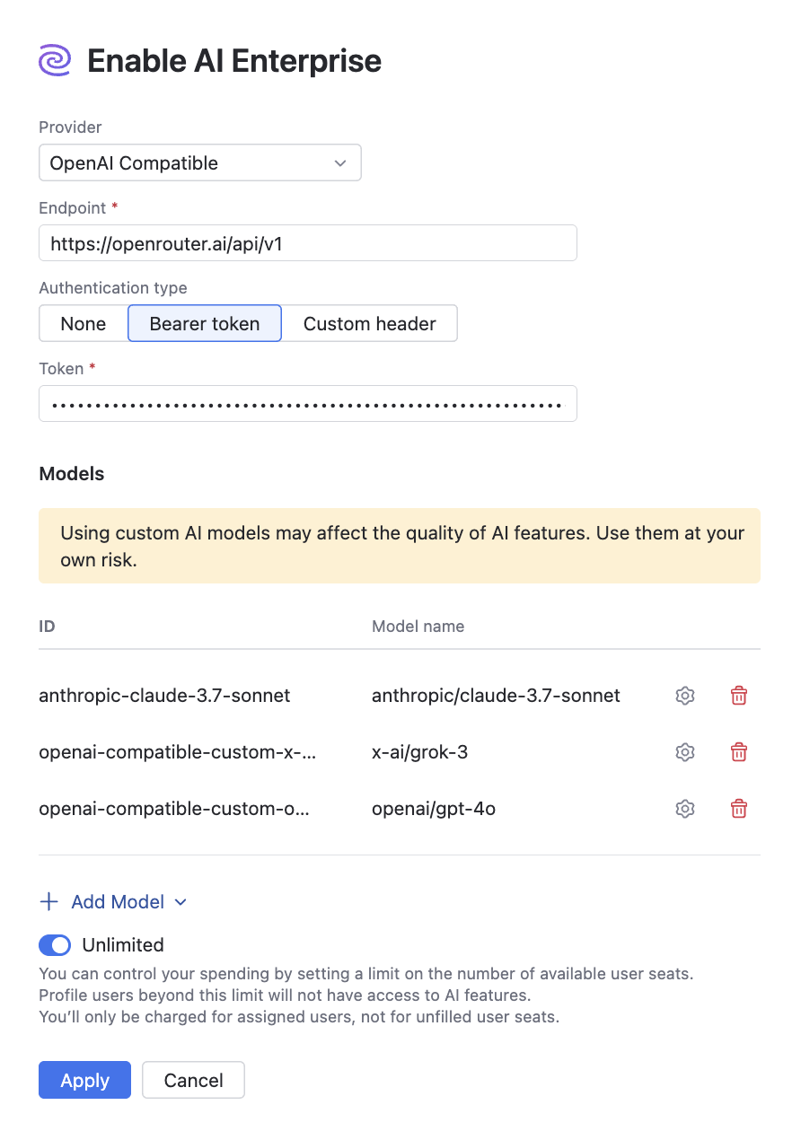Click inside the Endpoint URL field
The image size is (801, 1140).
(x=307, y=242)
